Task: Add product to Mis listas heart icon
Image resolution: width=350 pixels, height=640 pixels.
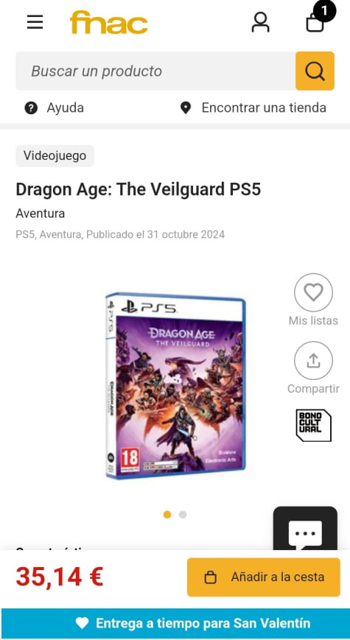Action: tap(313, 292)
